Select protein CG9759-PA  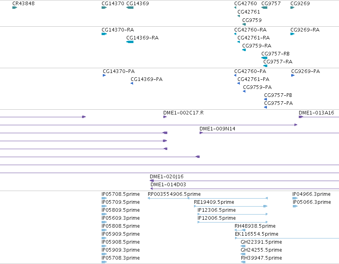(257, 87)
